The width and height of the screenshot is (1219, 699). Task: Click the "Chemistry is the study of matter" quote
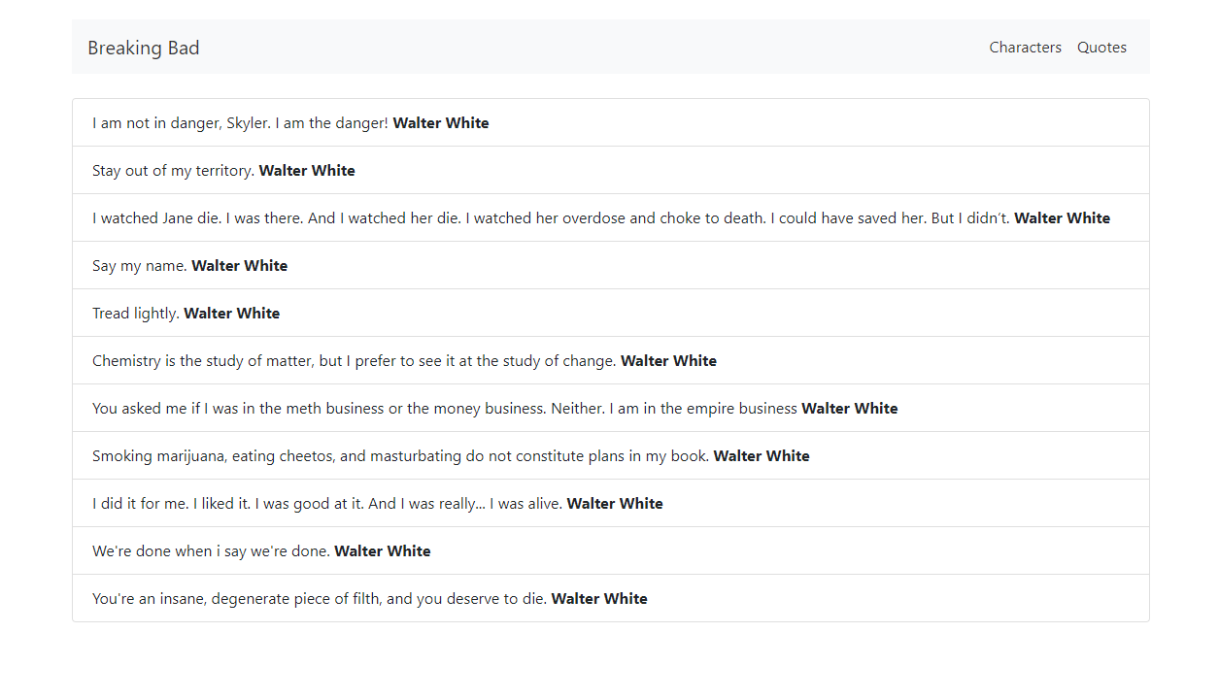(x=611, y=360)
